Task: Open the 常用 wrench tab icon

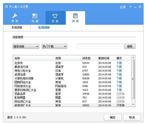Action: coord(15,16)
